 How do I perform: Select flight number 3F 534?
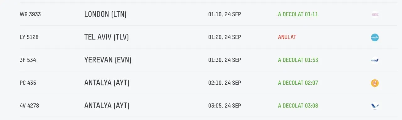28,60
